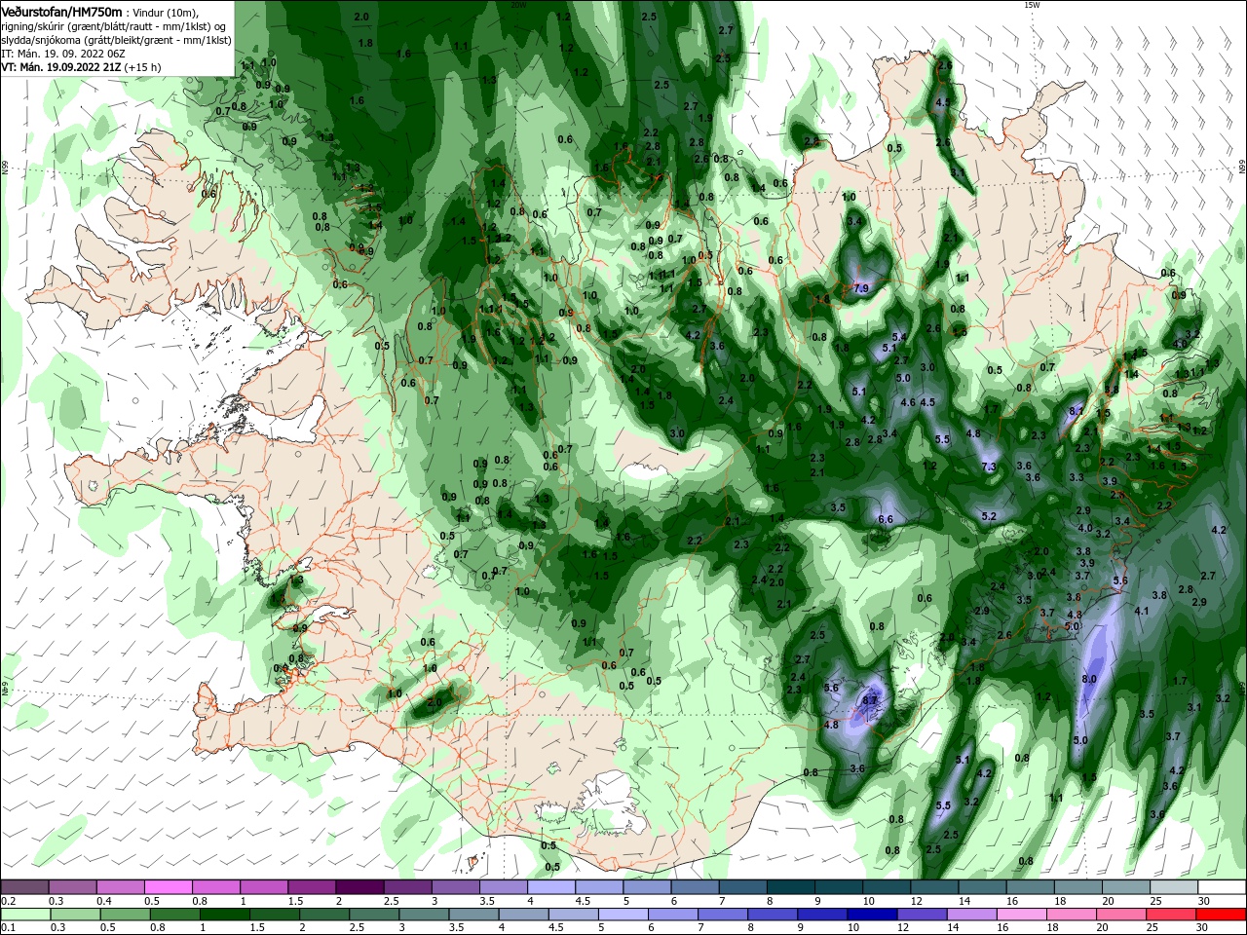1247x935 pixels.
Task: Click the 12 mm snow legend swatch
Action: (933, 887)
